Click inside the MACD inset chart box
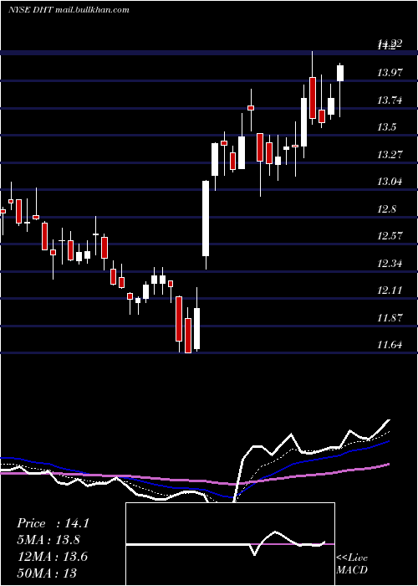Screen dimensions: 418x586 click(230, 544)
